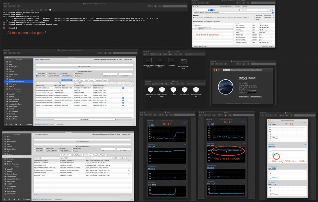Toggle Disabled checkbox for _xcpm_bootstrap patch row
Screen dimensions: 318x202
click(128, 163)
